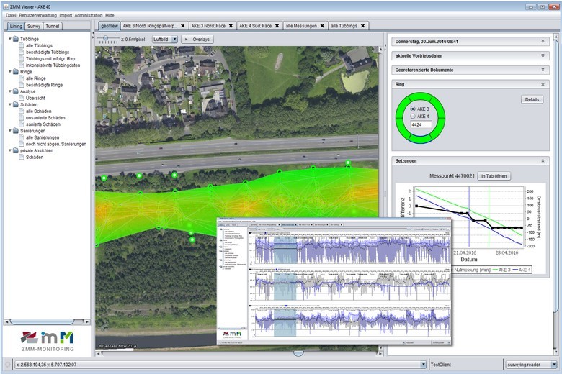Select 'noch nicht abgen. Sanierungen' tree item
Screen dimensions: 562x374
click(56, 144)
